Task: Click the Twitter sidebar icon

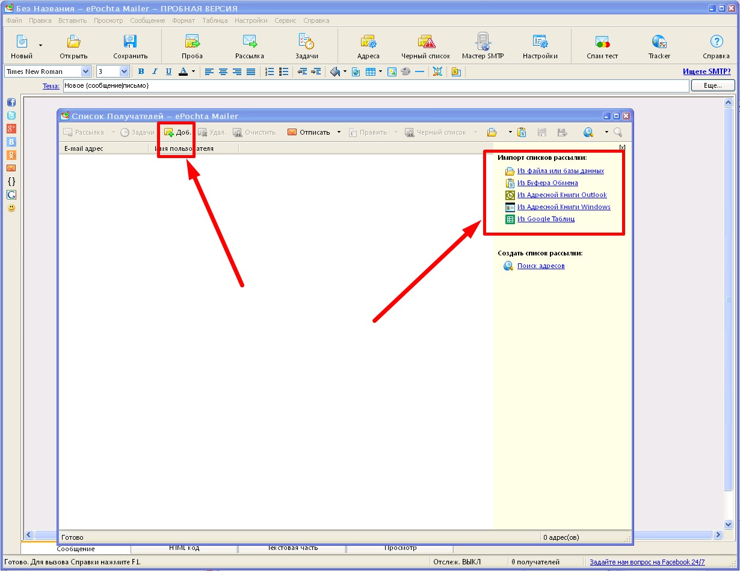Action: 11,115
